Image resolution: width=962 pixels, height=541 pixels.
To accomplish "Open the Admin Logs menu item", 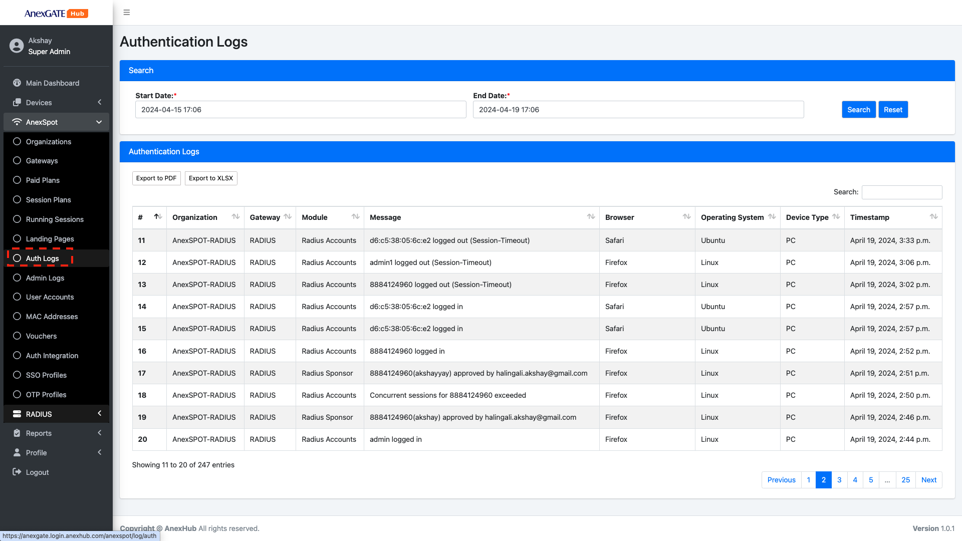I will 45,278.
